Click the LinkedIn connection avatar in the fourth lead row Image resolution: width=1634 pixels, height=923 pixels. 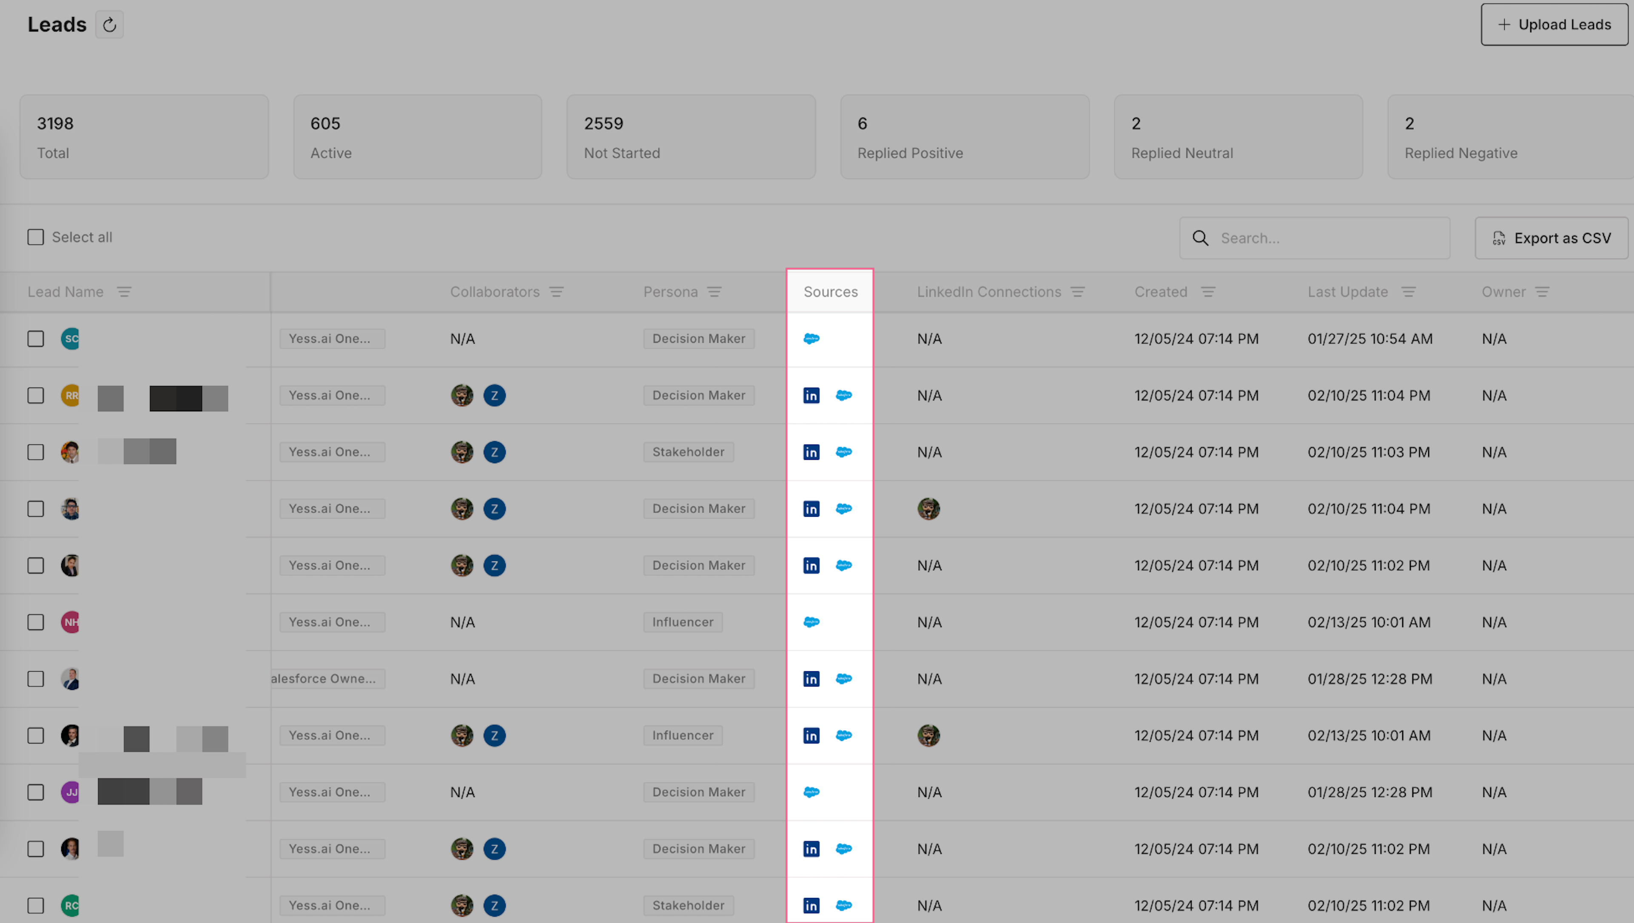pyautogui.click(x=928, y=509)
